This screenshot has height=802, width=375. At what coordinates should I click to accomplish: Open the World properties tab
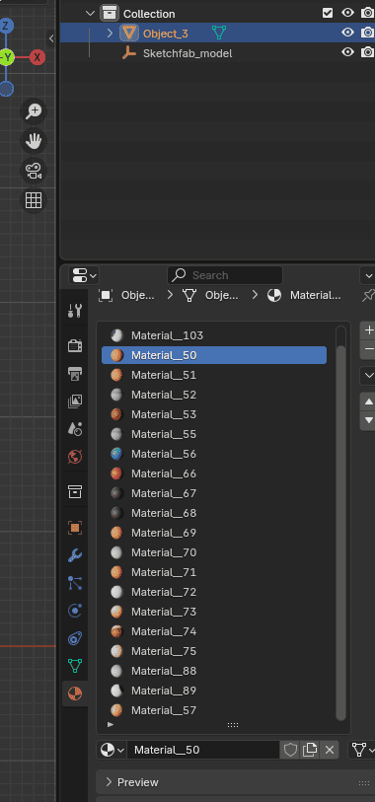[75, 457]
